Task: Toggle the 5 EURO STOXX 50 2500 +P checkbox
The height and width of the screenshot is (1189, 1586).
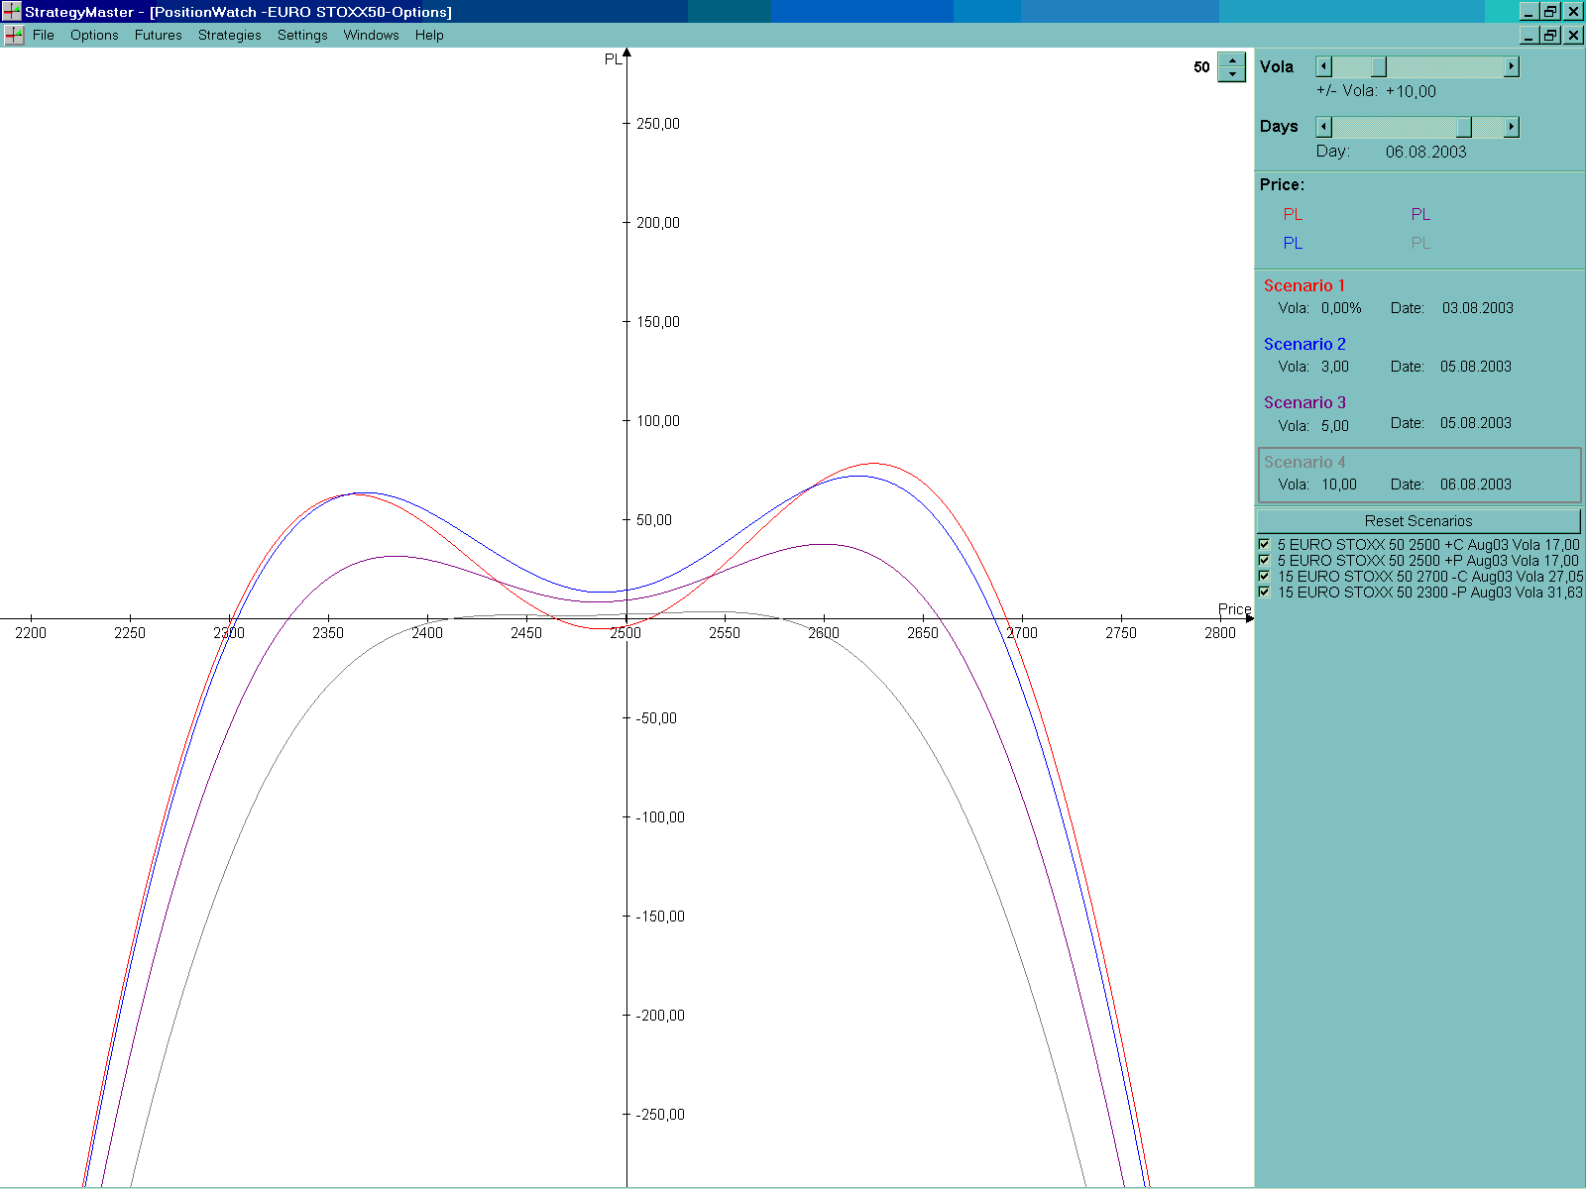Action: pyautogui.click(x=1264, y=560)
